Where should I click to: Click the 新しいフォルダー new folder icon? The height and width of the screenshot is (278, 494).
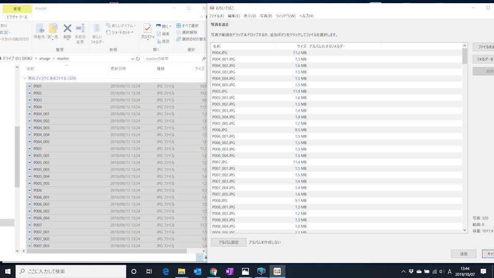point(97,33)
